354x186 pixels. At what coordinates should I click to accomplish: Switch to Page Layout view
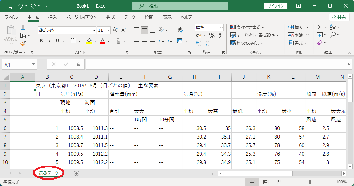click(x=266, y=182)
